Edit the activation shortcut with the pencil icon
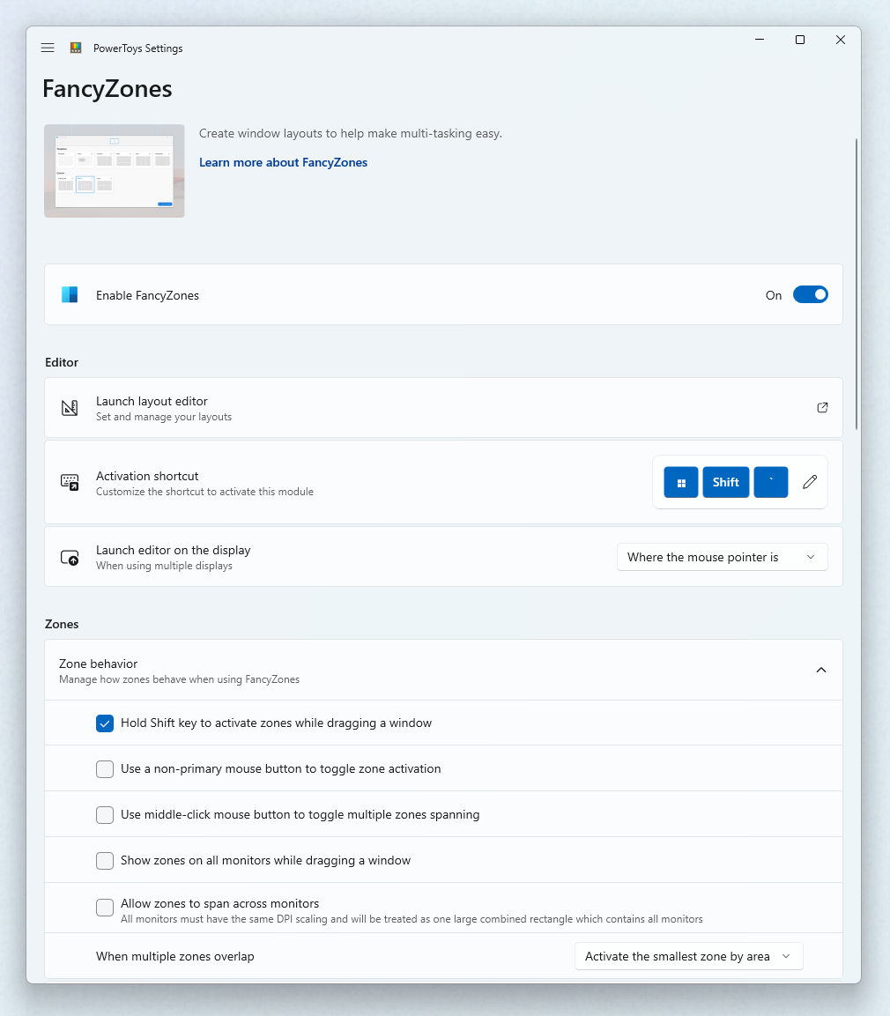 click(808, 482)
